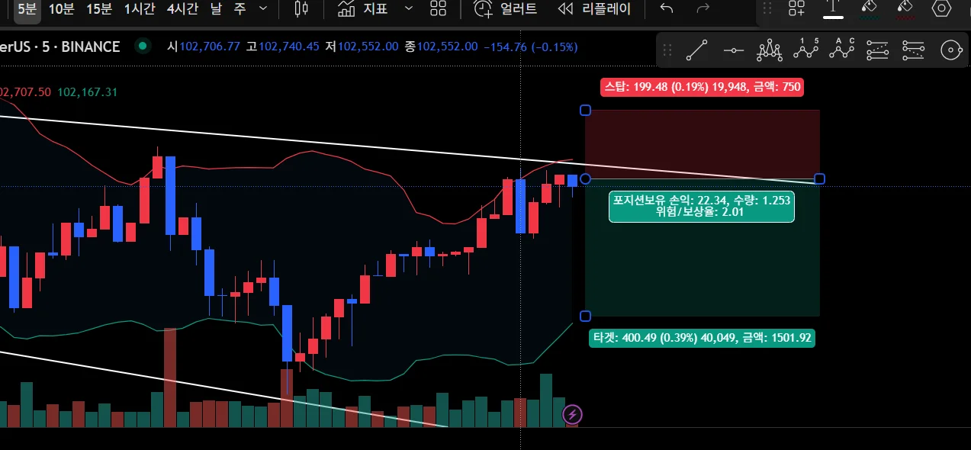Open the indicator templates grid icon
The height and width of the screenshot is (450, 971).
coord(438,9)
